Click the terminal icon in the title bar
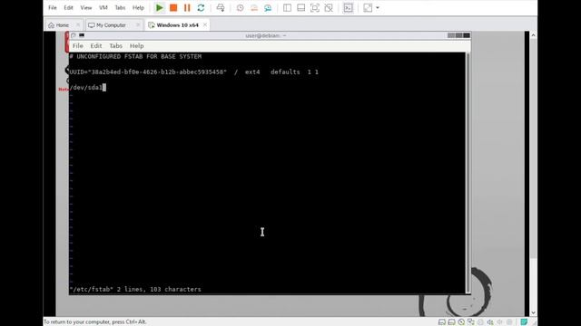This screenshot has height=326, width=581. point(82,35)
